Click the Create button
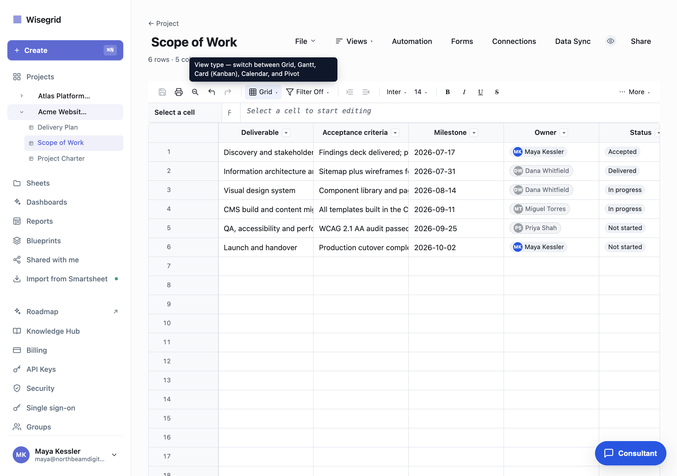This screenshot has width=677, height=476. [65, 50]
